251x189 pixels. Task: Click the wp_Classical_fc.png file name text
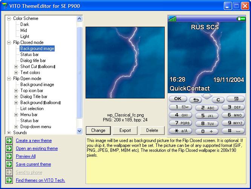tap(125, 115)
